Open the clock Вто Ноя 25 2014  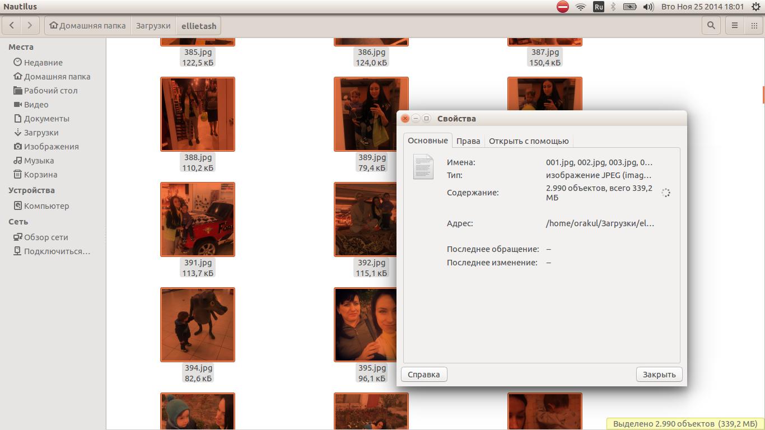(x=702, y=7)
